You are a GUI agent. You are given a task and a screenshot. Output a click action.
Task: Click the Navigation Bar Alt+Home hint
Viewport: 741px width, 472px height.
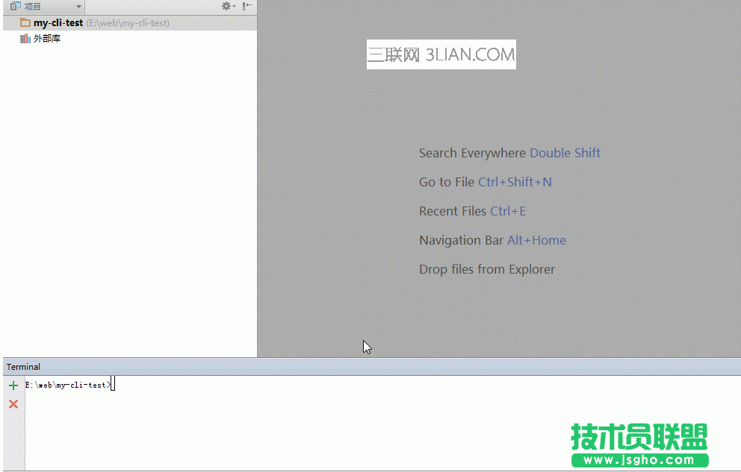pyautogui.click(x=492, y=240)
